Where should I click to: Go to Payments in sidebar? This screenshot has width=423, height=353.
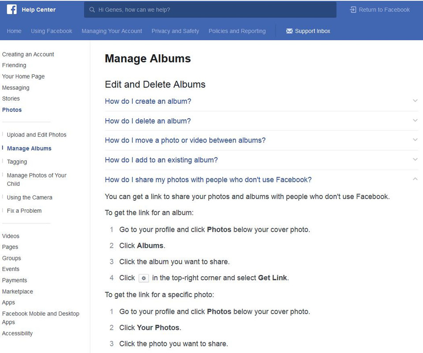14,280
